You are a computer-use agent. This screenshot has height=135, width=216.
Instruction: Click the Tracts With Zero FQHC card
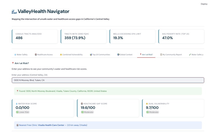point(84,36)
